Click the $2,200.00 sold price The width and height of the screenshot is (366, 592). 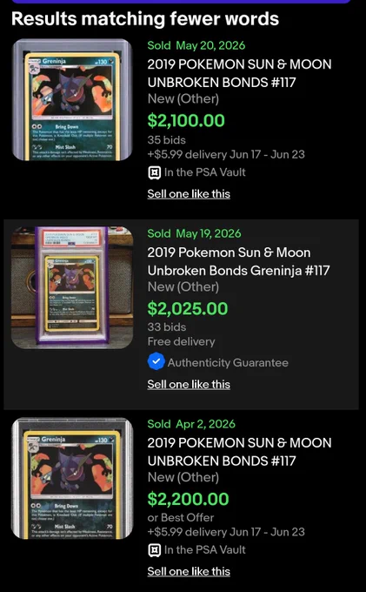(188, 499)
